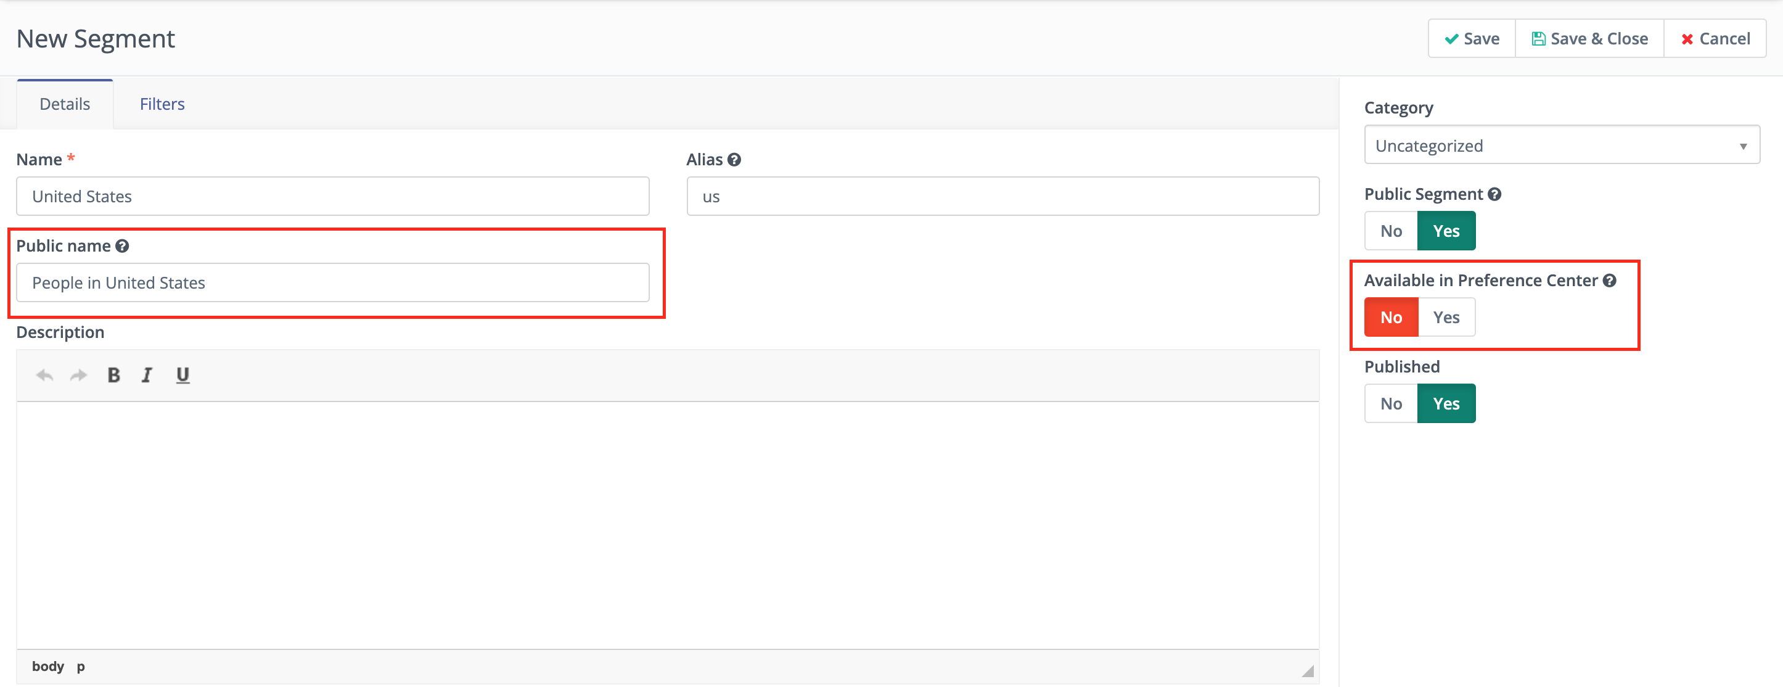Click the Save button
The image size is (1783, 687).
point(1472,39)
